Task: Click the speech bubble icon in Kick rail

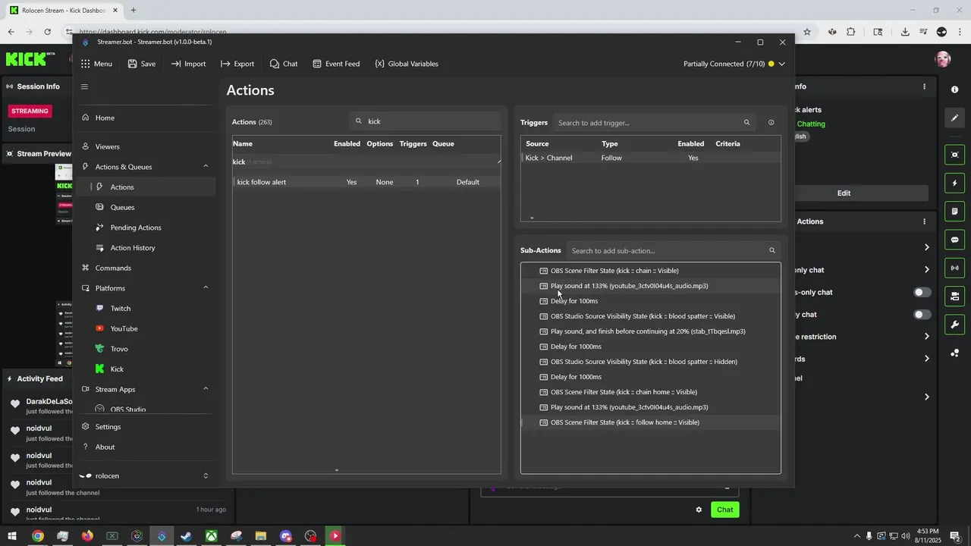Action: pyautogui.click(x=954, y=240)
